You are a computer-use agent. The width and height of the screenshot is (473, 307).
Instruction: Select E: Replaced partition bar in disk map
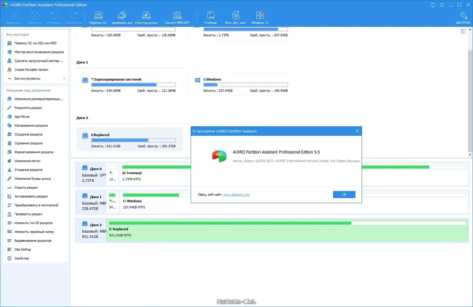287,230
